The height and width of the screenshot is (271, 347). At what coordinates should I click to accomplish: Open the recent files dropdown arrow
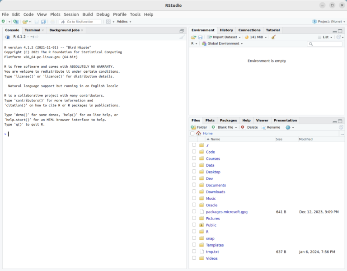click(30, 22)
